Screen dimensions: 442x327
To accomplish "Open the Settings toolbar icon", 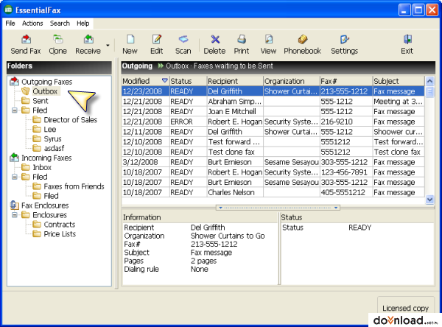I will (345, 44).
